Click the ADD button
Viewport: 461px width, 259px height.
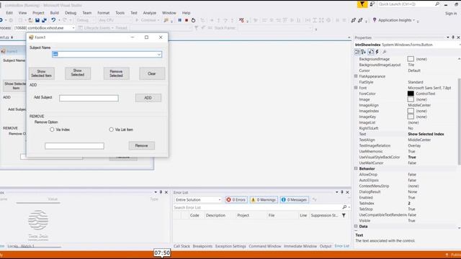point(148,98)
